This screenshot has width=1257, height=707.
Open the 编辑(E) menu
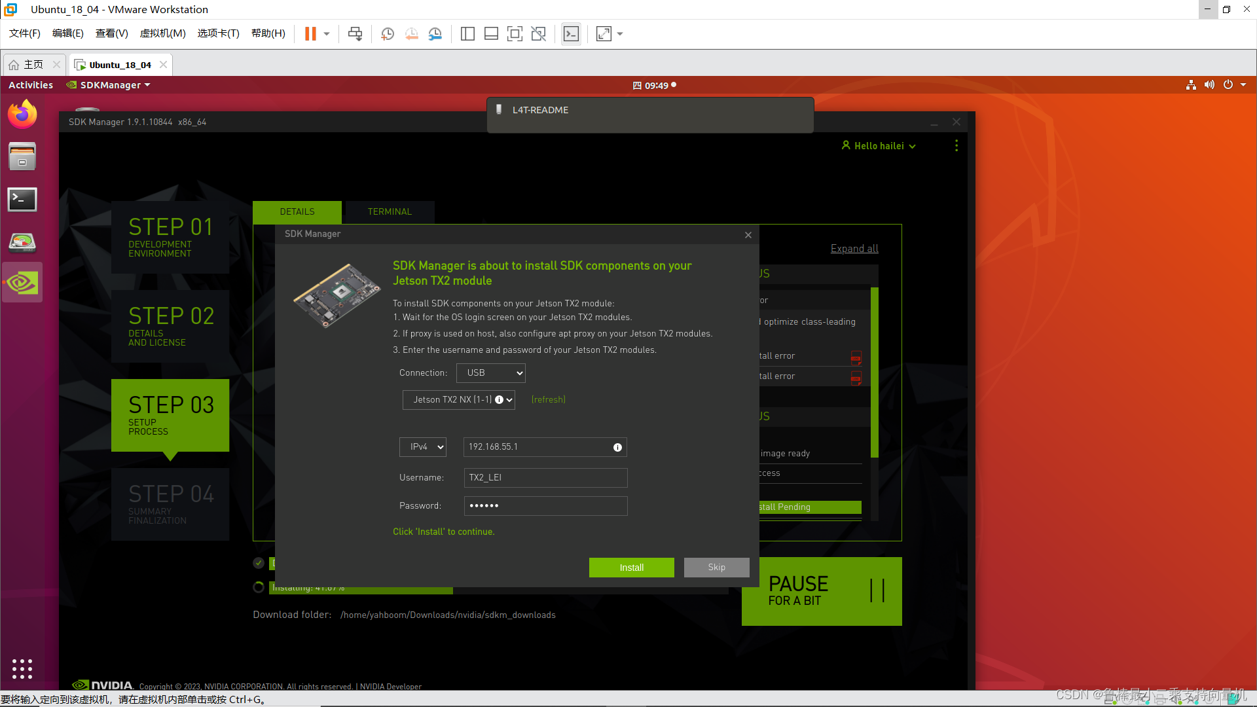(x=68, y=33)
